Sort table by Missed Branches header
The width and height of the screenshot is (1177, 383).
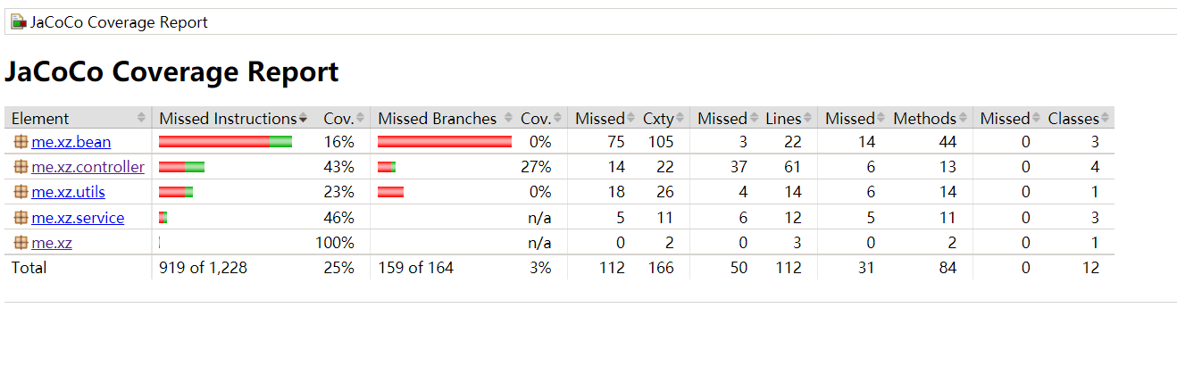click(438, 118)
